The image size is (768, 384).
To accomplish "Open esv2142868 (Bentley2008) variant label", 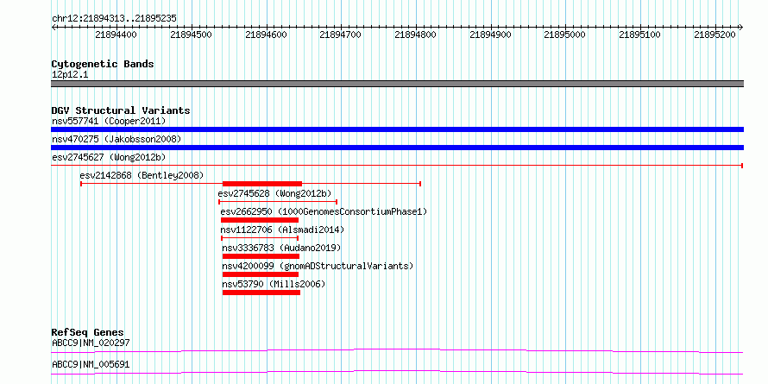I will pos(142,175).
